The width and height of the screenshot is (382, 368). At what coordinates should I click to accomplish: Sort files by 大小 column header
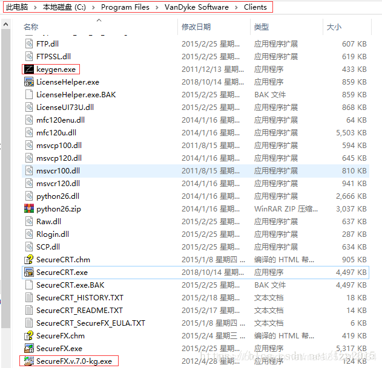tap(334, 27)
